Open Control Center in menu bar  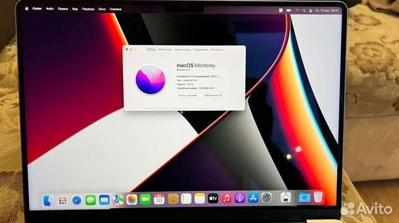[x=311, y=11]
